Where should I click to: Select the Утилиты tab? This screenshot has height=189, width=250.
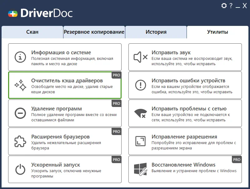point(217,32)
